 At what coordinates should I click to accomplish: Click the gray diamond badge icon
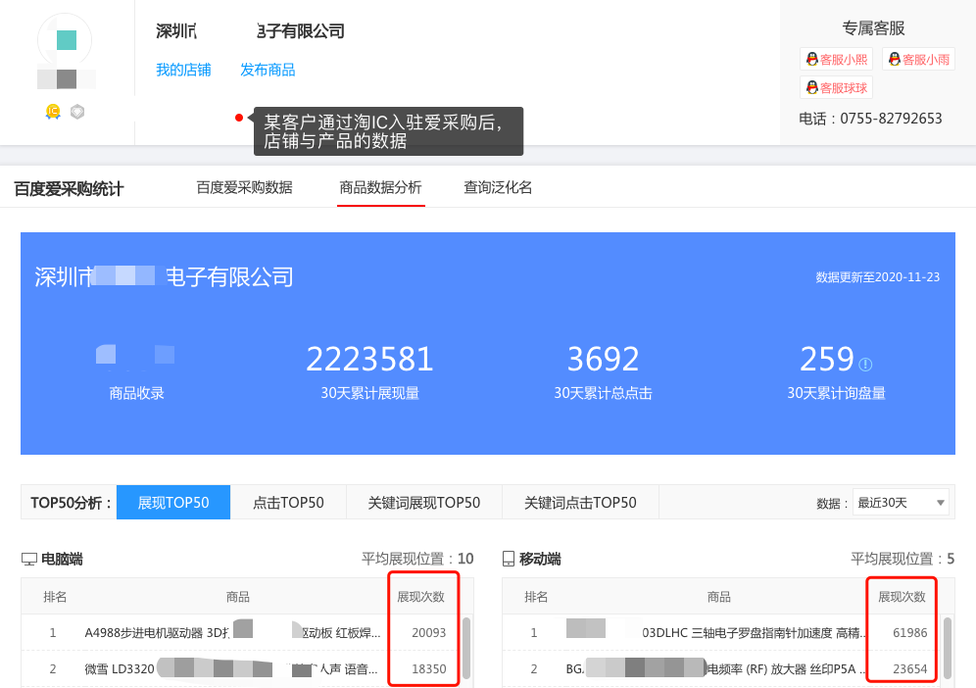pyautogui.click(x=76, y=112)
